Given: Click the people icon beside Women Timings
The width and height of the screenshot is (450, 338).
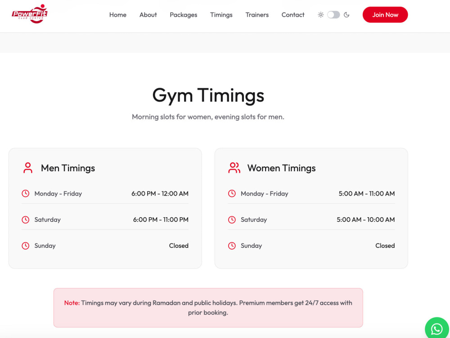Looking at the screenshot, I should click(234, 168).
